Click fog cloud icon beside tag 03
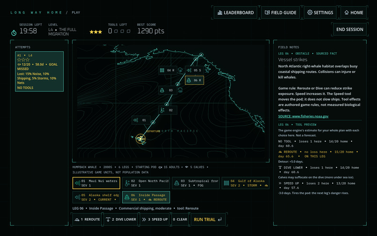The height and width of the screenshot is (236, 377). click(180, 90)
